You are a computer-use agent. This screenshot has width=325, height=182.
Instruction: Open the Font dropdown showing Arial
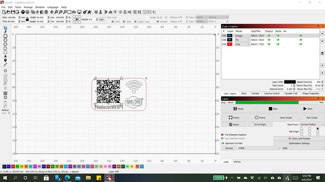(x=130, y=17)
